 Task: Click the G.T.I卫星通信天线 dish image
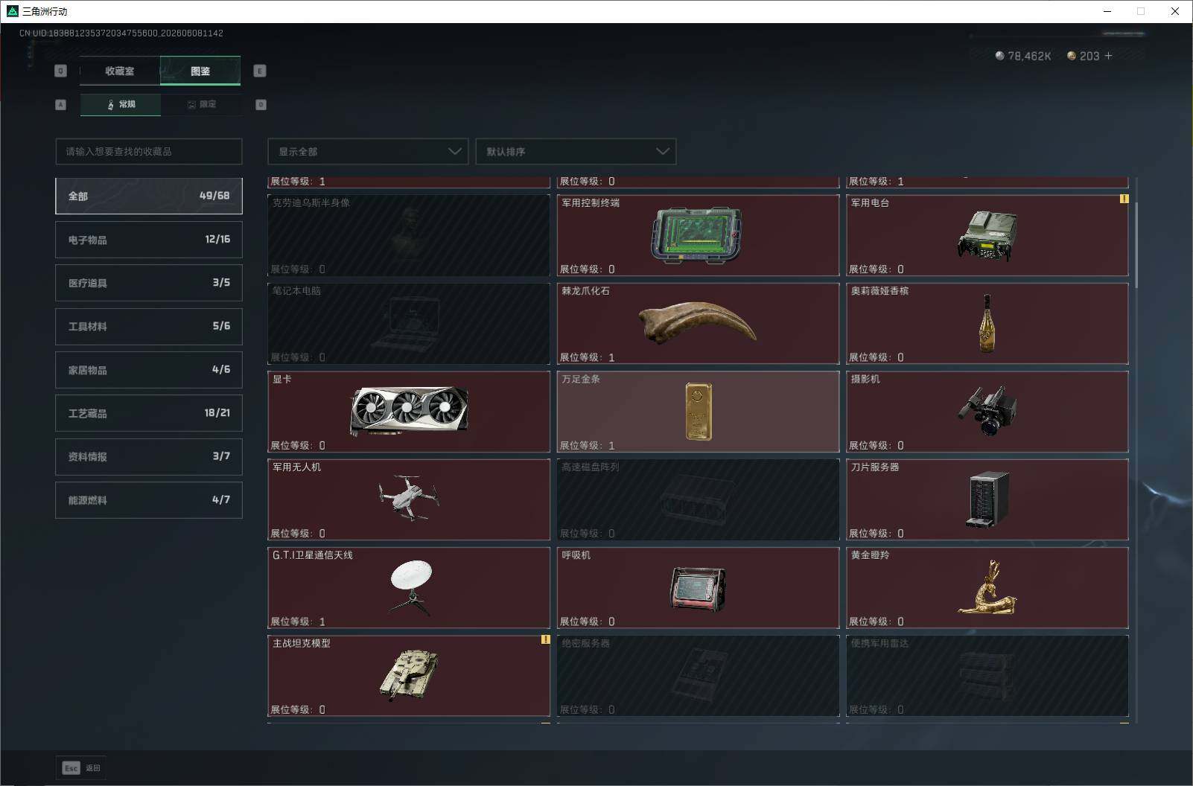pos(410,587)
